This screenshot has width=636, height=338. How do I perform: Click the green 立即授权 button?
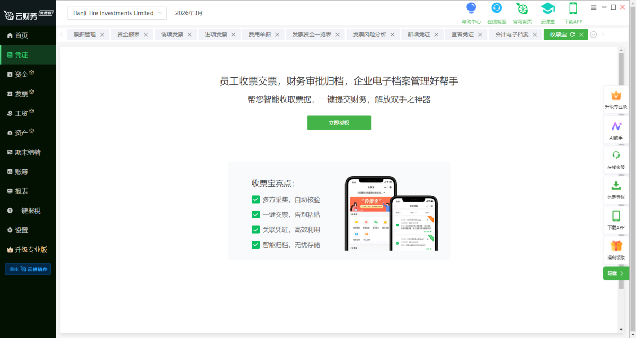coord(339,123)
